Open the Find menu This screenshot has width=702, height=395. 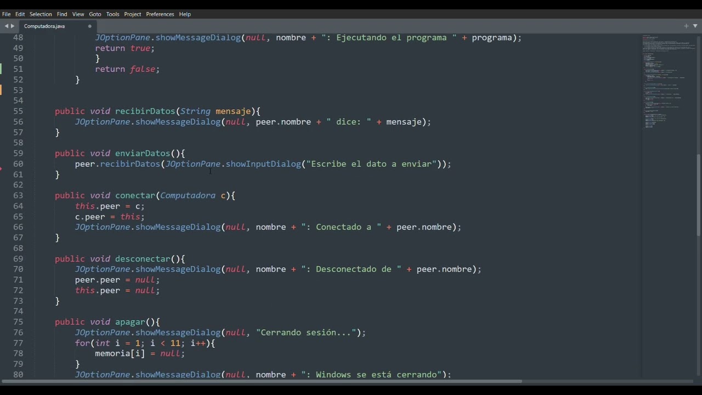[x=62, y=14]
